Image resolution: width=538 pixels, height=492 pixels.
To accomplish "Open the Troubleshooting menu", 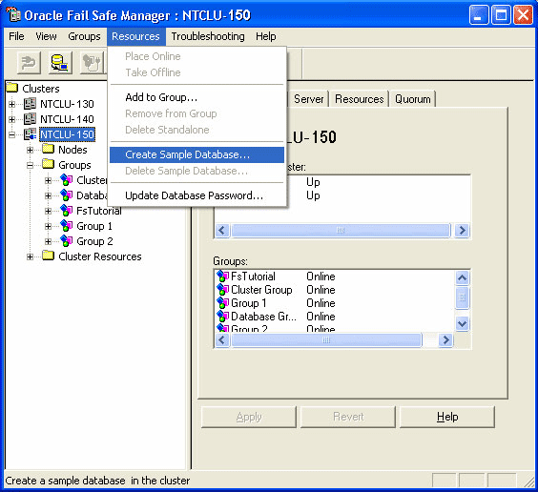I will [208, 36].
